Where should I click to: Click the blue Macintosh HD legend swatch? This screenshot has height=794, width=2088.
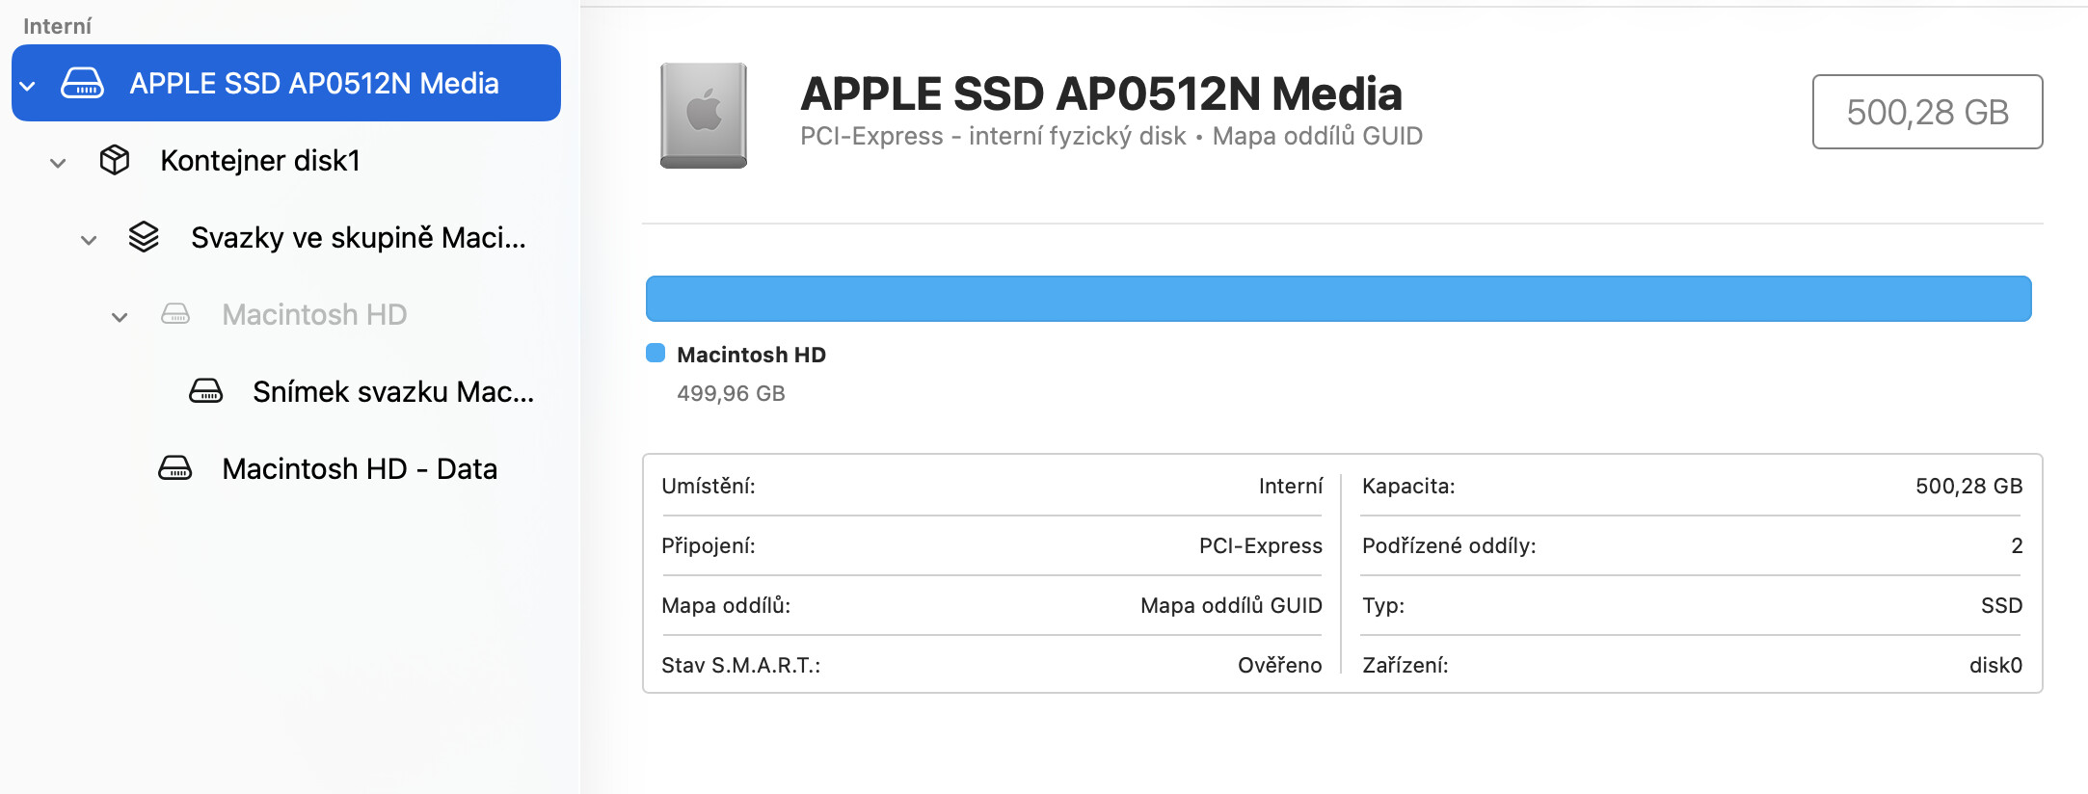point(656,354)
